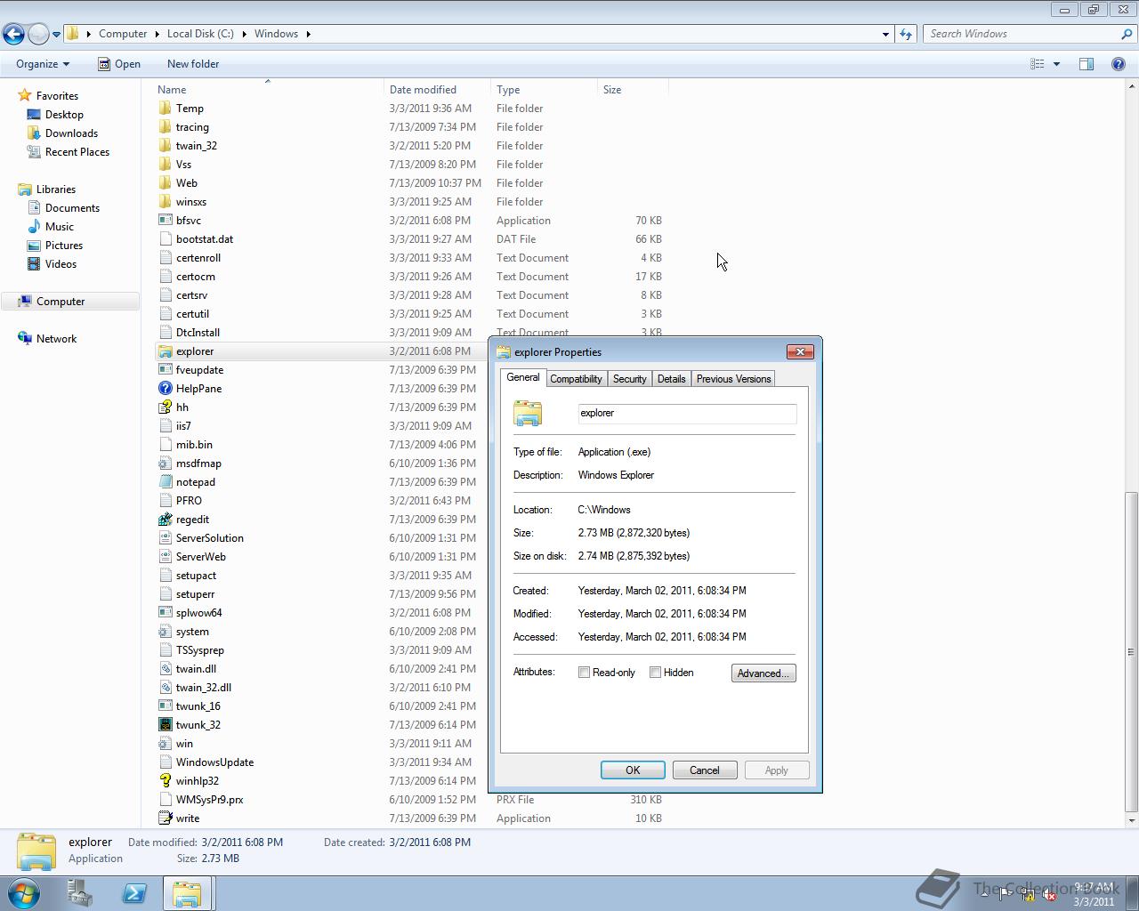Select the twunk_32 file icon
The height and width of the screenshot is (911, 1139).
click(165, 725)
